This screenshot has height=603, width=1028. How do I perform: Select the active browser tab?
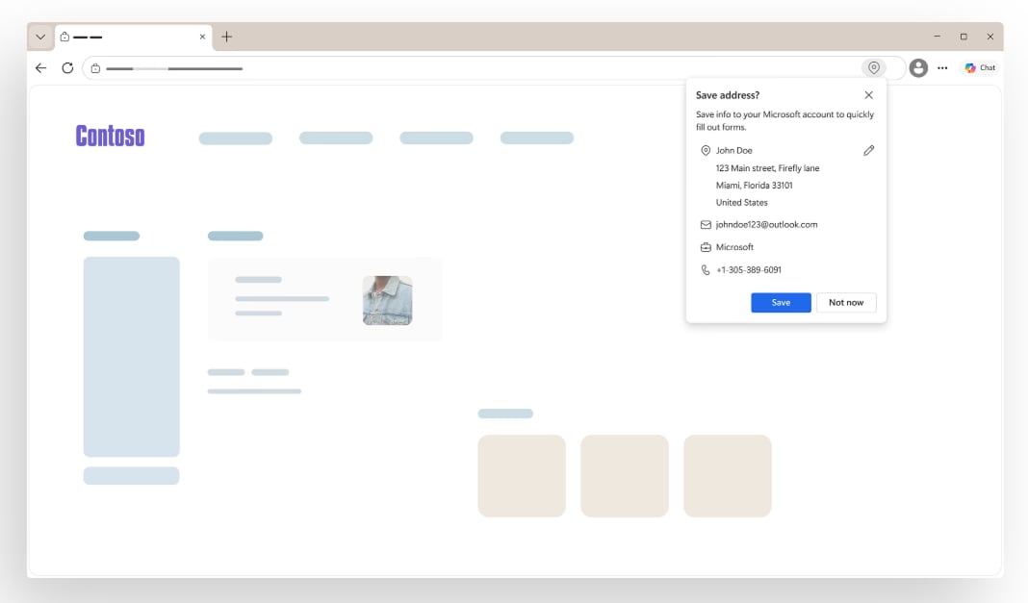pyautogui.click(x=125, y=38)
